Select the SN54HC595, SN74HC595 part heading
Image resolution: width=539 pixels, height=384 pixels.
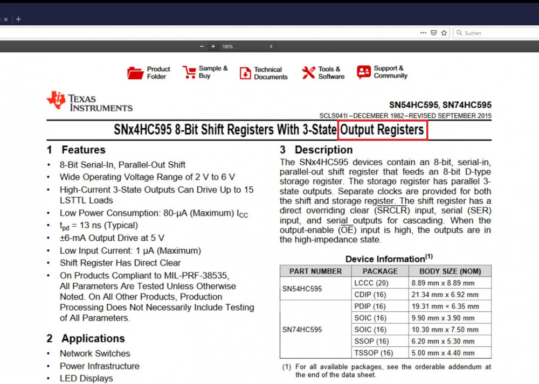pyautogui.click(x=440, y=105)
